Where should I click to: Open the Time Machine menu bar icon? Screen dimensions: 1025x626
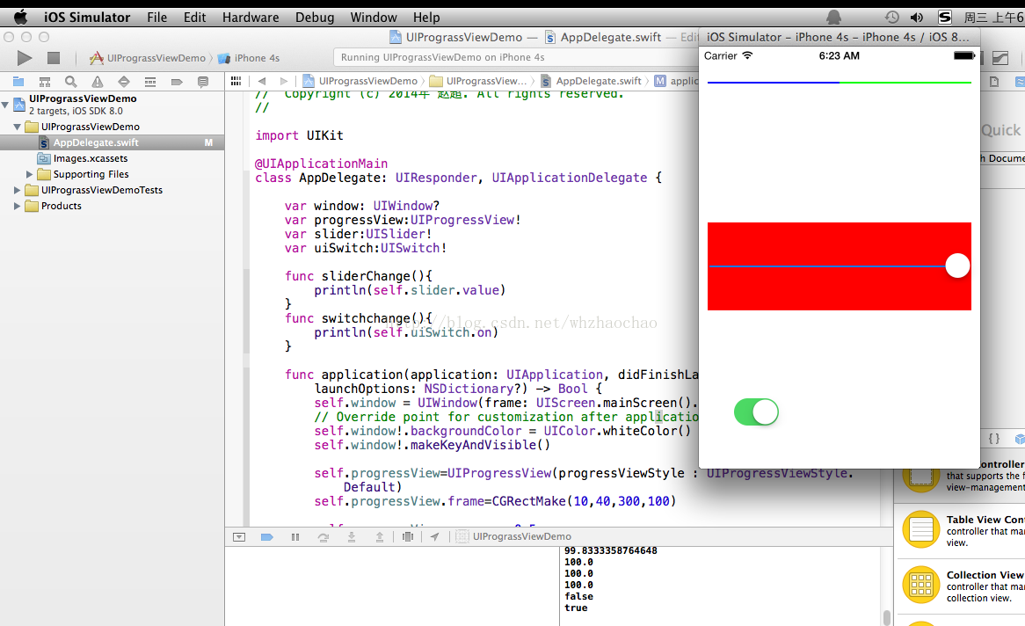pyautogui.click(x=891, y=18)
